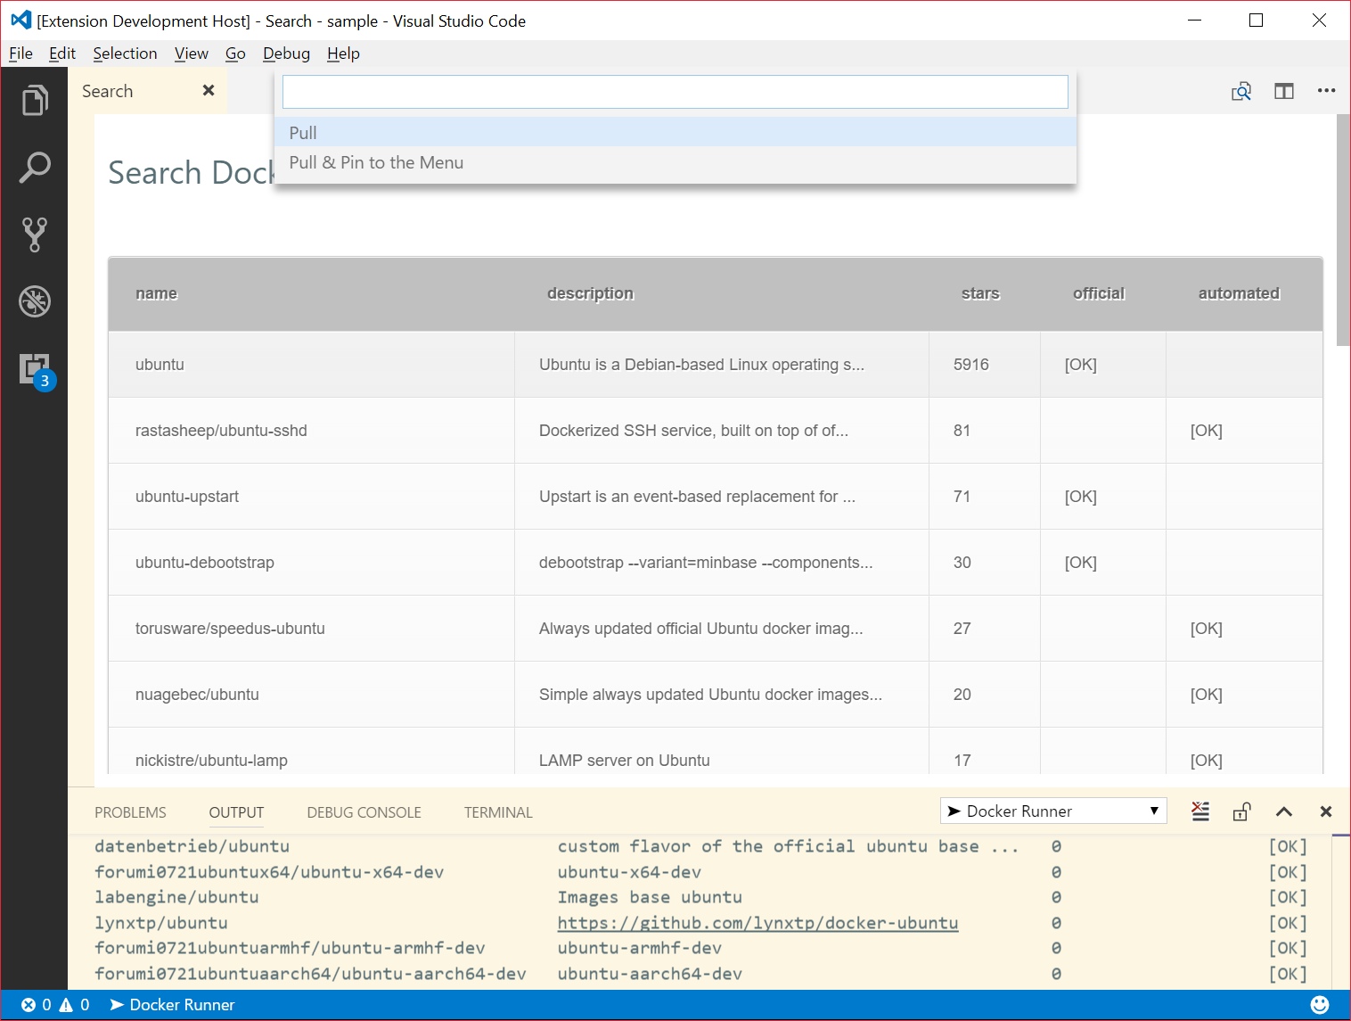Click the smiley feedback icon in status bar
The width and height of the screenshot is (1351, 1021).
click(1320, 1005)
